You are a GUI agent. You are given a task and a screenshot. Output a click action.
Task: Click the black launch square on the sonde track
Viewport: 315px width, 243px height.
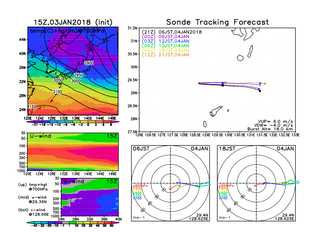click(x=222, y=85)
